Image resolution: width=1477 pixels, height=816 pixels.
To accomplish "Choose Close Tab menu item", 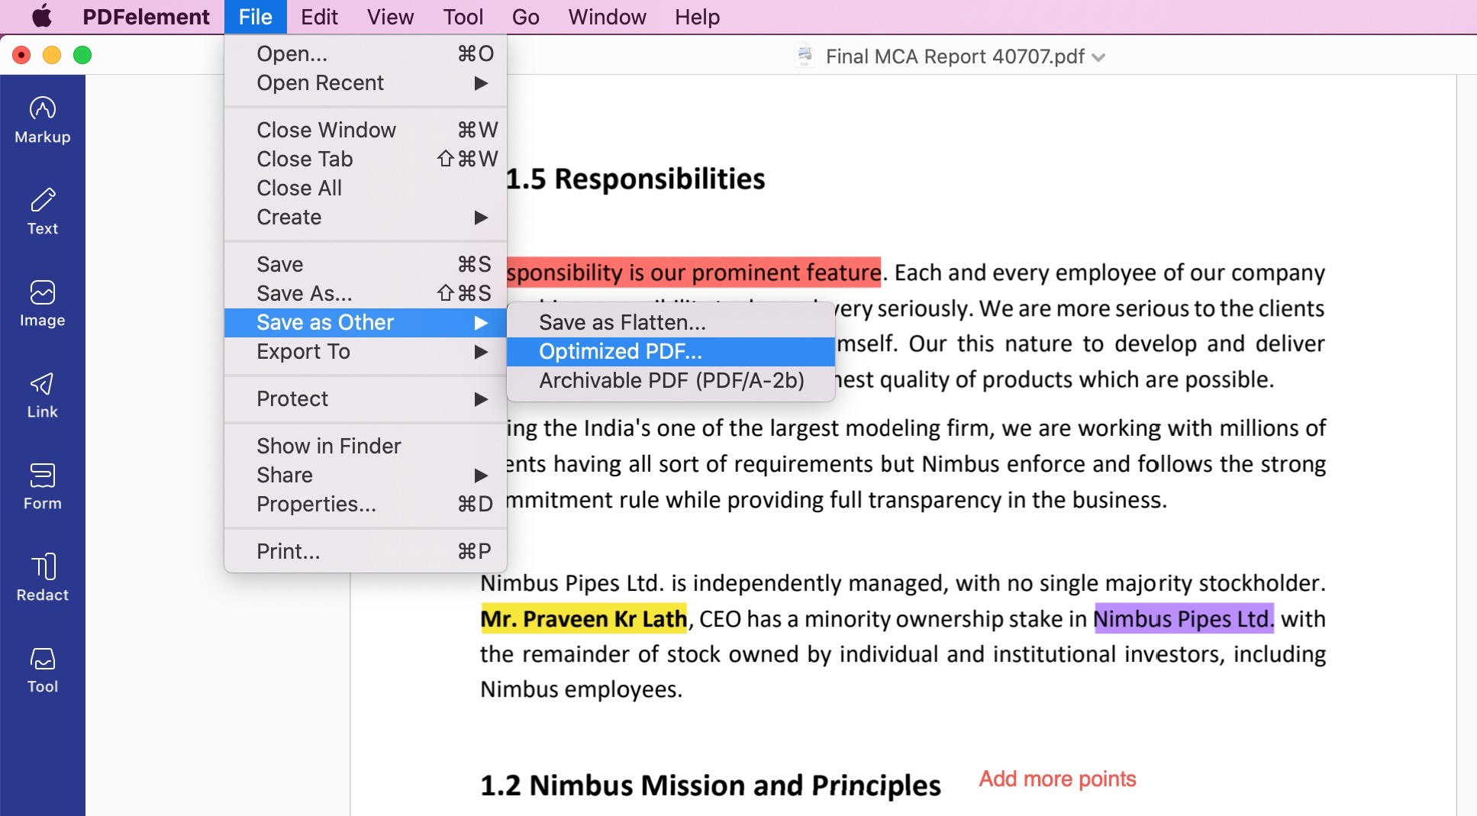I will tap(366, 159).
